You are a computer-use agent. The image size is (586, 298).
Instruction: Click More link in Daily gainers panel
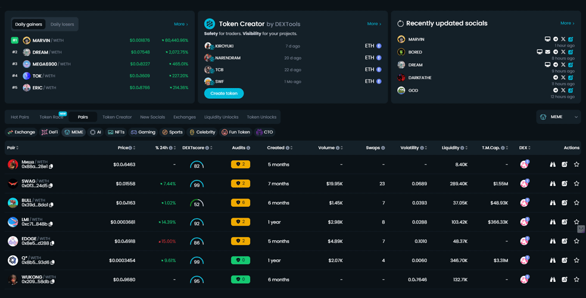pyautogui.click(x=181, y=24)
